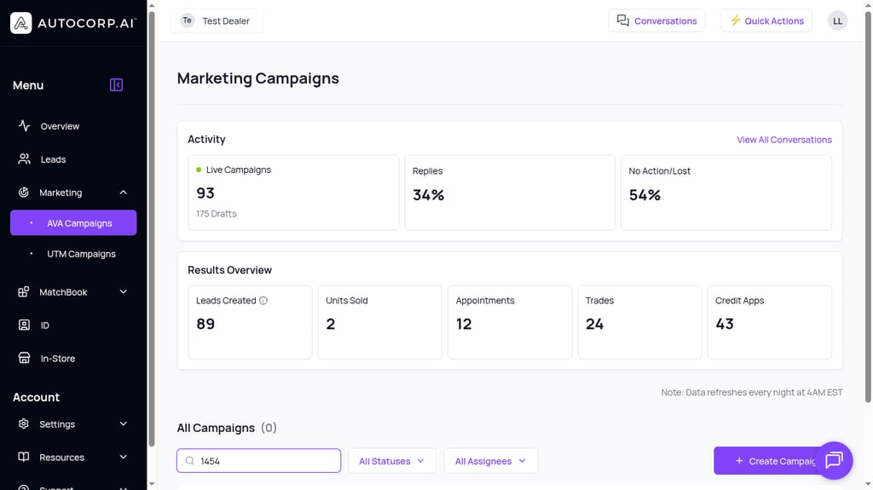
Task: Click the Live Campaigns card
Action: (293, 192)
